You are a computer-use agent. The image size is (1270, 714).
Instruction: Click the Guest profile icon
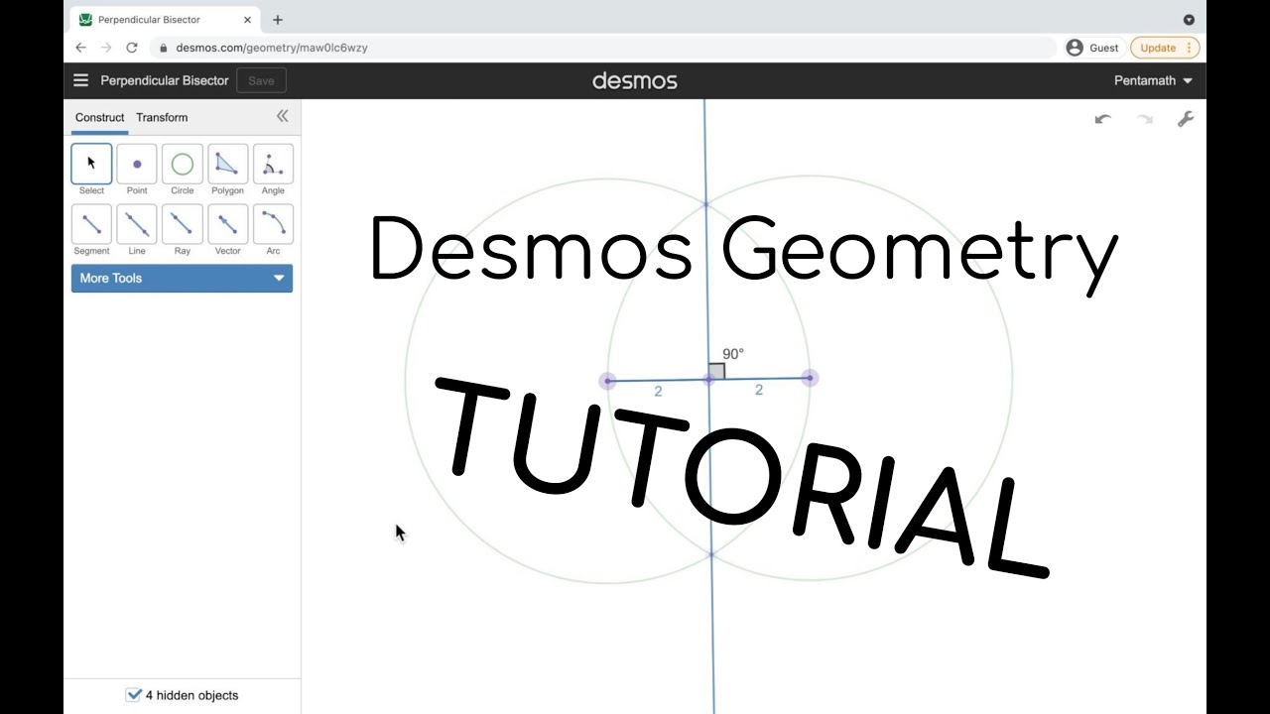tap(1075, 48)
